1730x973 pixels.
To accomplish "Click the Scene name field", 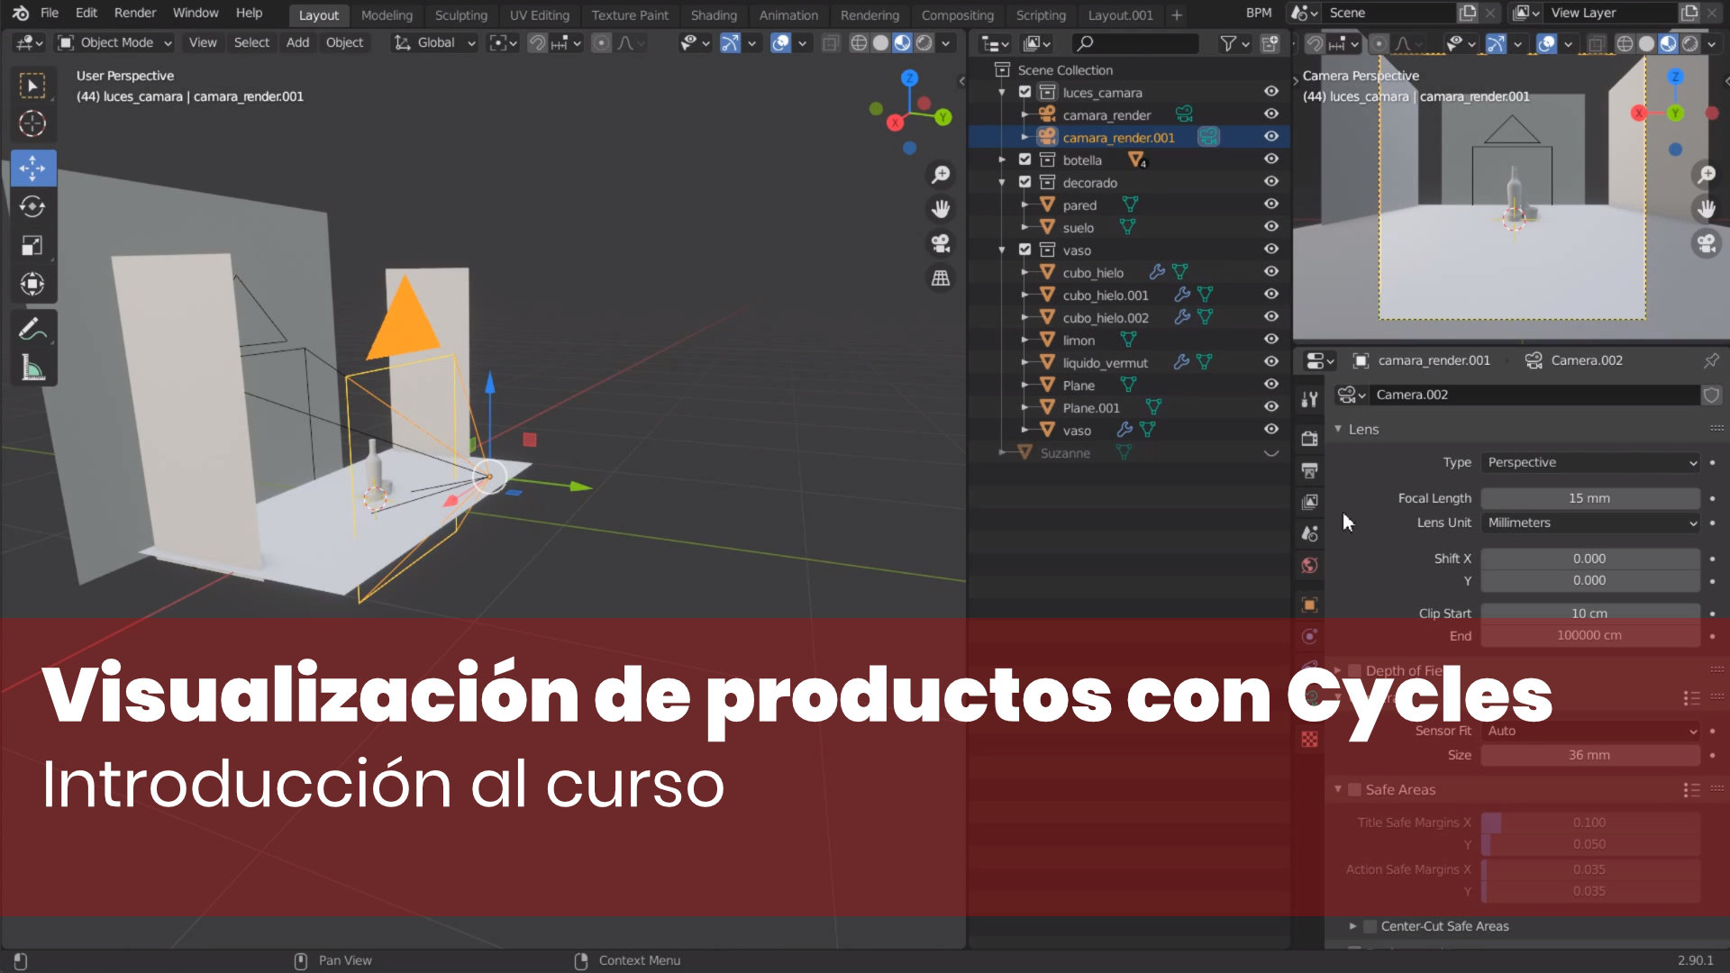I will click(1389, 13).
